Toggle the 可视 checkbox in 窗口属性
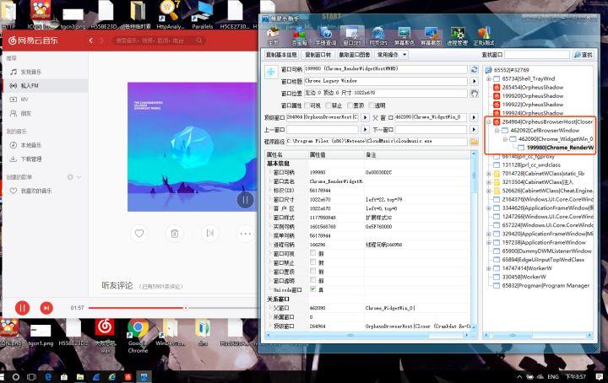 pyautogui.click(x=307, y=105)
